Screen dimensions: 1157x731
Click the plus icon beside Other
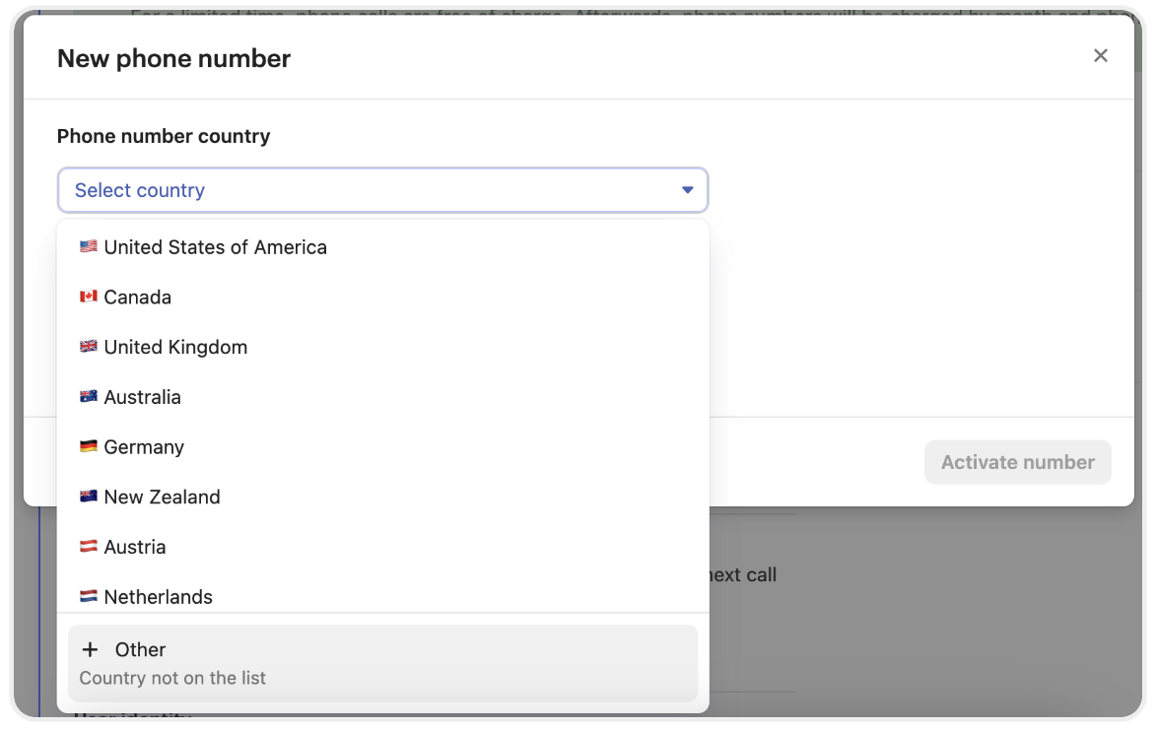[91, 649]
